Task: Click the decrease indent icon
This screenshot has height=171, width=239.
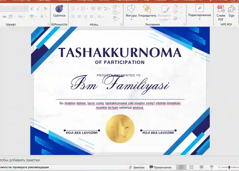Action: click(x=93, y=9)
